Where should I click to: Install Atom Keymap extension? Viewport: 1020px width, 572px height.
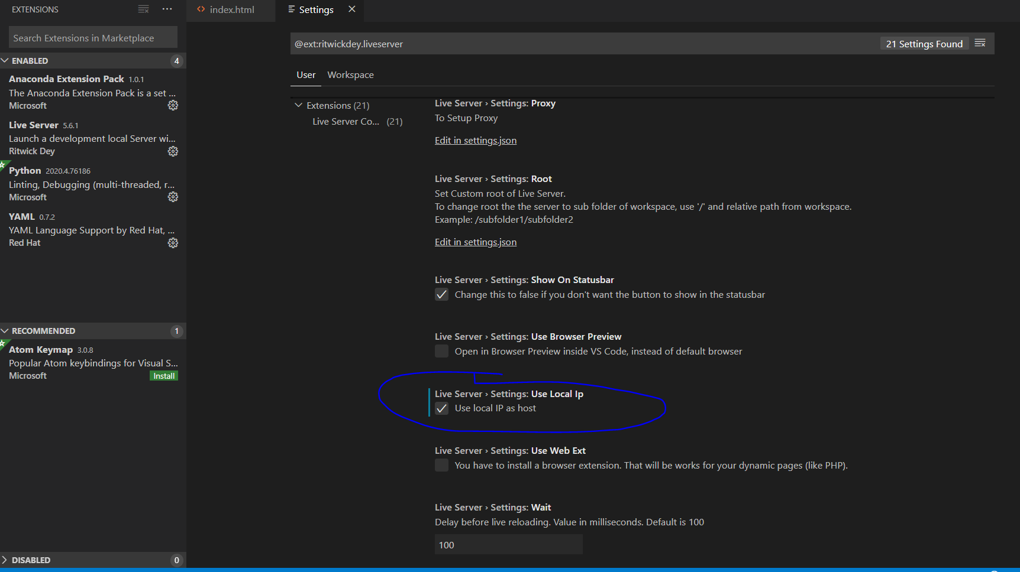[164, 376]
